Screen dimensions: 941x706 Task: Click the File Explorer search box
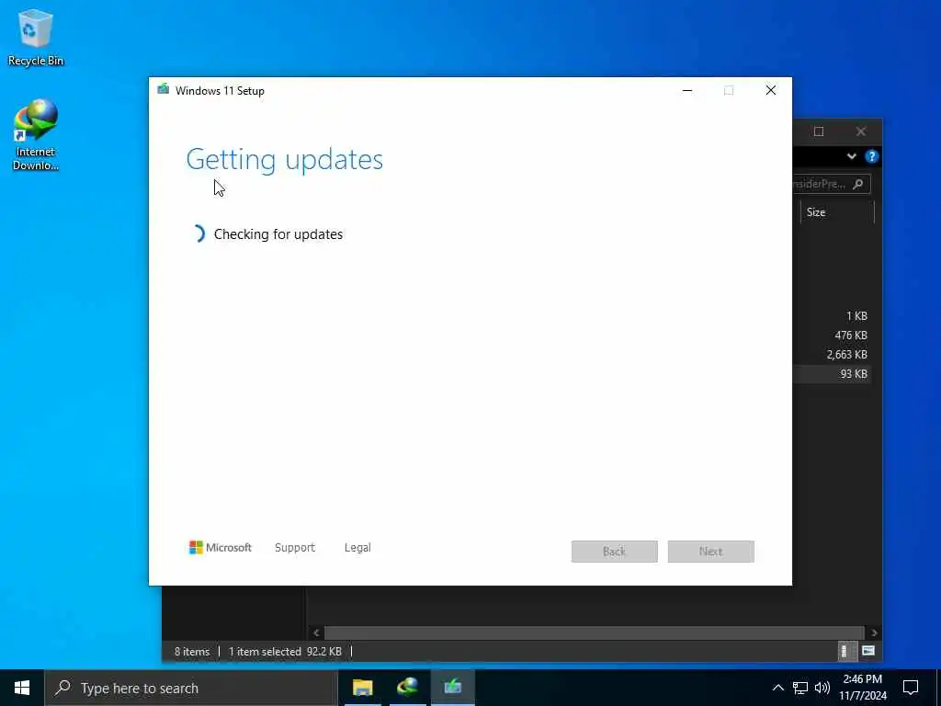(x=831, y=184)
